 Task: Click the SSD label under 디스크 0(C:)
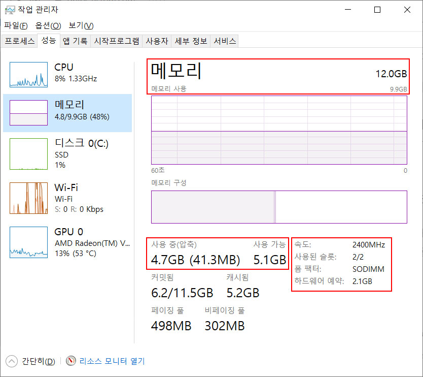point(61,155)
